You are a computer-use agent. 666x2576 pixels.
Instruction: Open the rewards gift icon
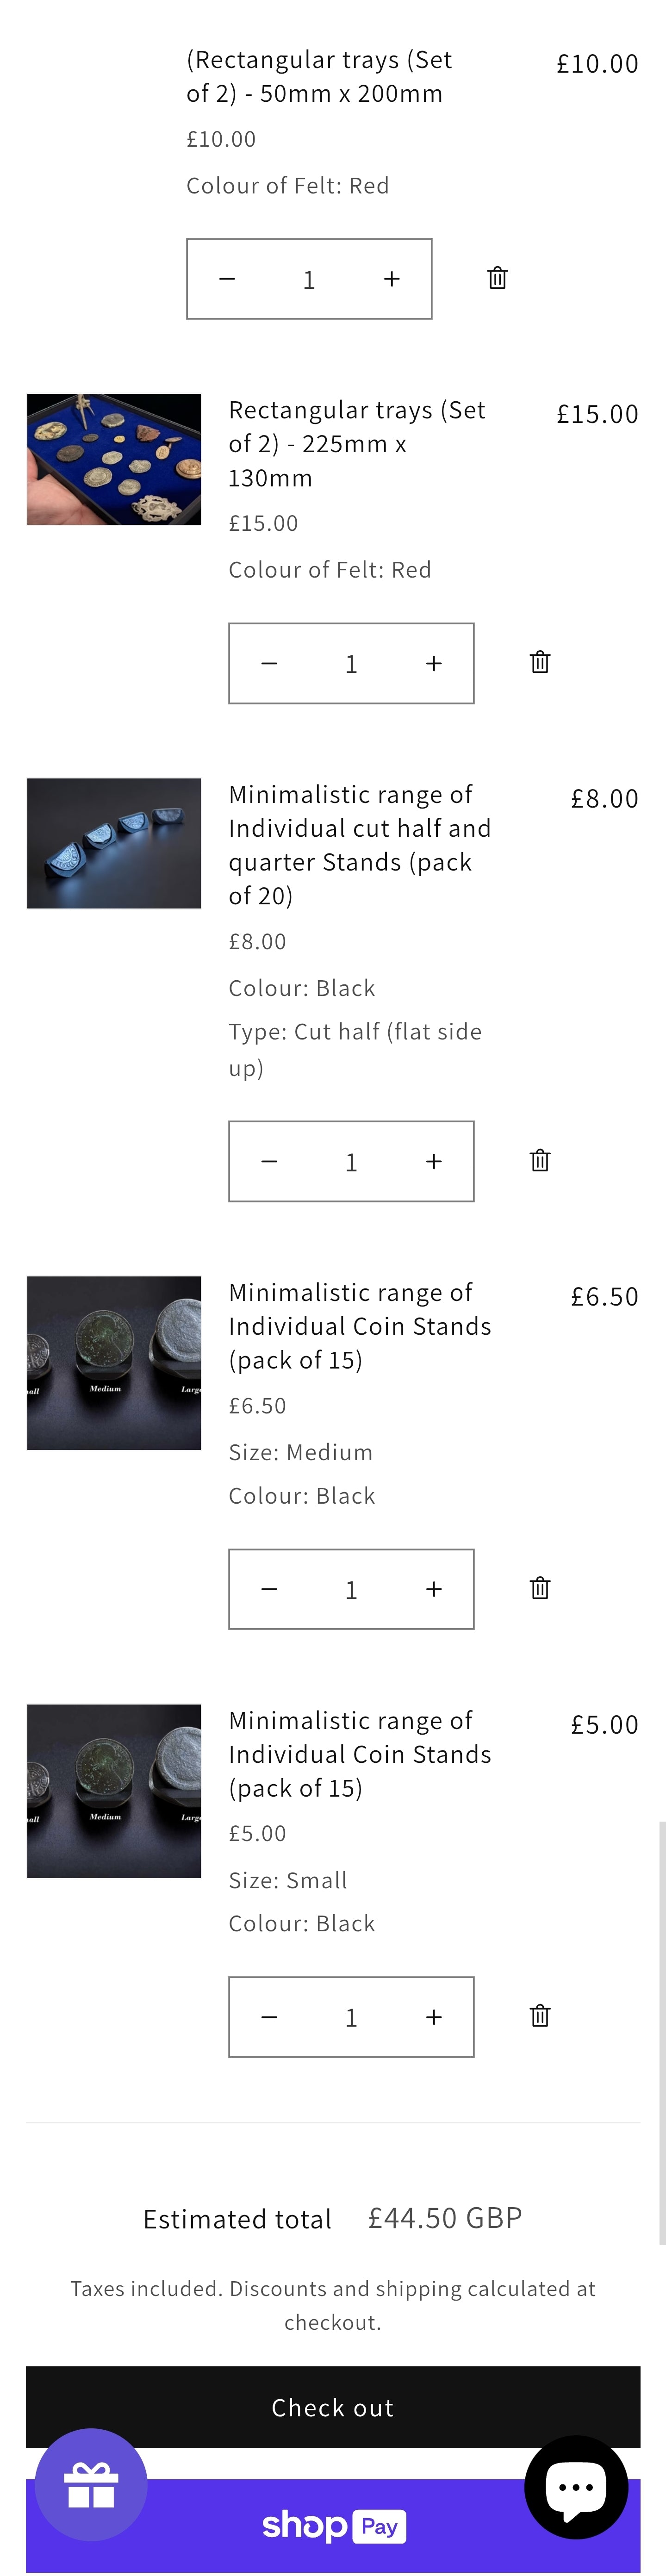tap(91, 2485)
